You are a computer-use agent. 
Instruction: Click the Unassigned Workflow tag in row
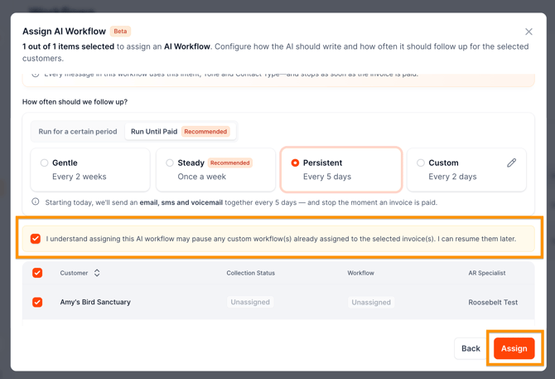371,303
